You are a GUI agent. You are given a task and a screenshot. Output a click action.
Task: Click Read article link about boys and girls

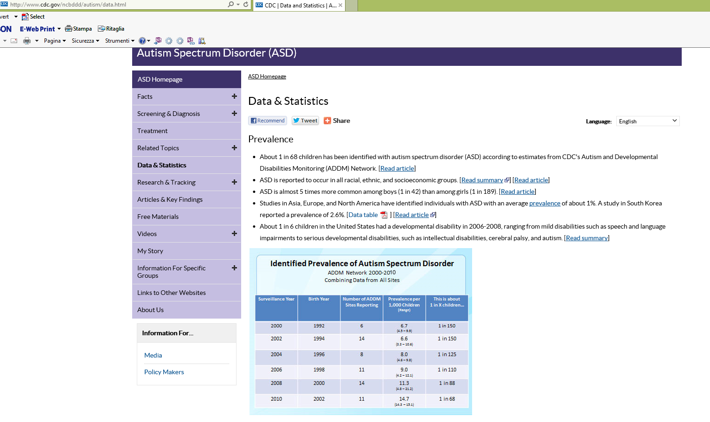point(518,192)
